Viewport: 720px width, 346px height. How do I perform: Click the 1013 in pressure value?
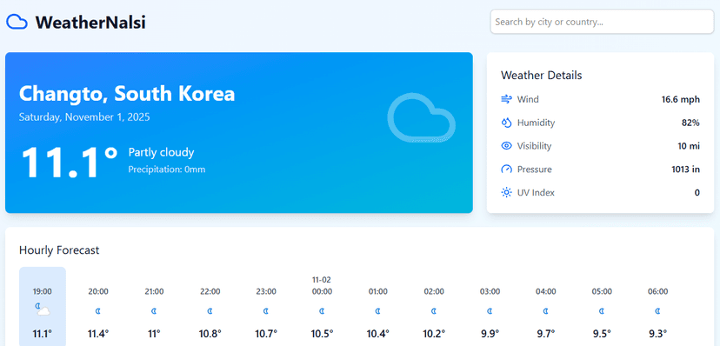tap(685, 170)
